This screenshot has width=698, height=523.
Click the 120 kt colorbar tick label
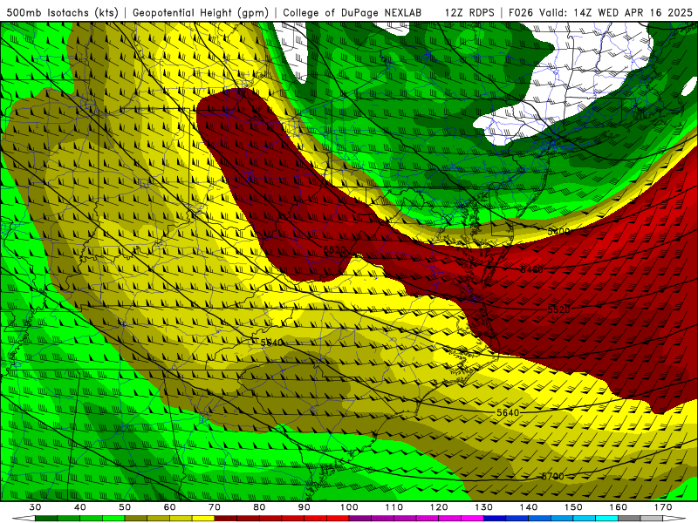pyautogui.click(x=439, y=507)
